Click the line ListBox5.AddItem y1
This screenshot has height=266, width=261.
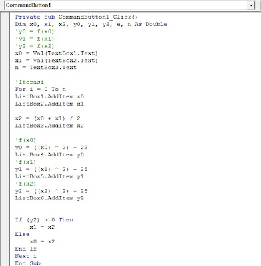point(49,176)
